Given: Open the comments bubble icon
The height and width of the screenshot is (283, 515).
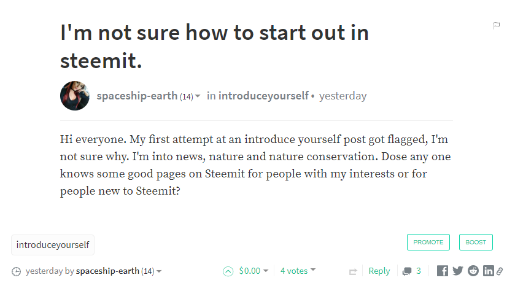Looking at the screenshot, I should point(407,271).
